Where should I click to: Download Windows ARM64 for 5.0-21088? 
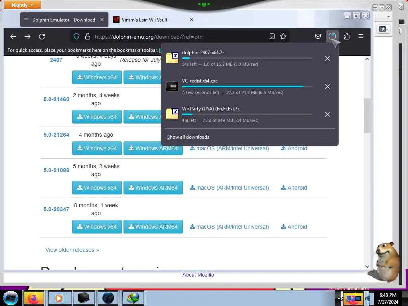(x=153, y=188)
